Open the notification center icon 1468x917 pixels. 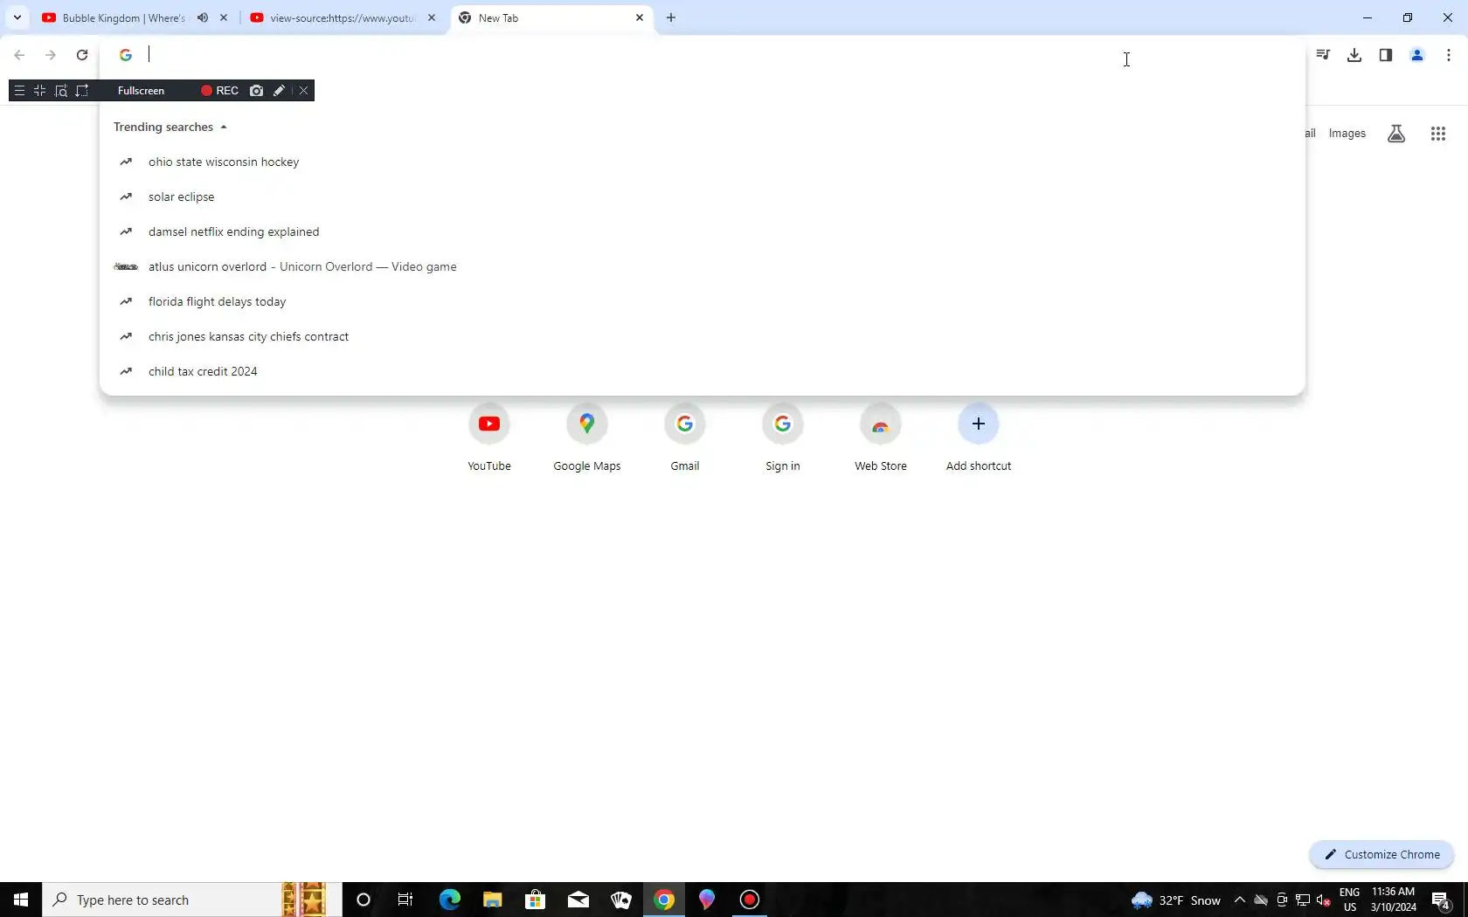(1442, 900)
